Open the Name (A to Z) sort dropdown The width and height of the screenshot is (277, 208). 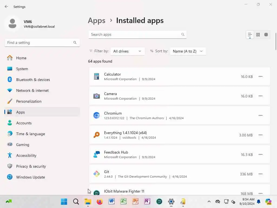coord(188,51)
